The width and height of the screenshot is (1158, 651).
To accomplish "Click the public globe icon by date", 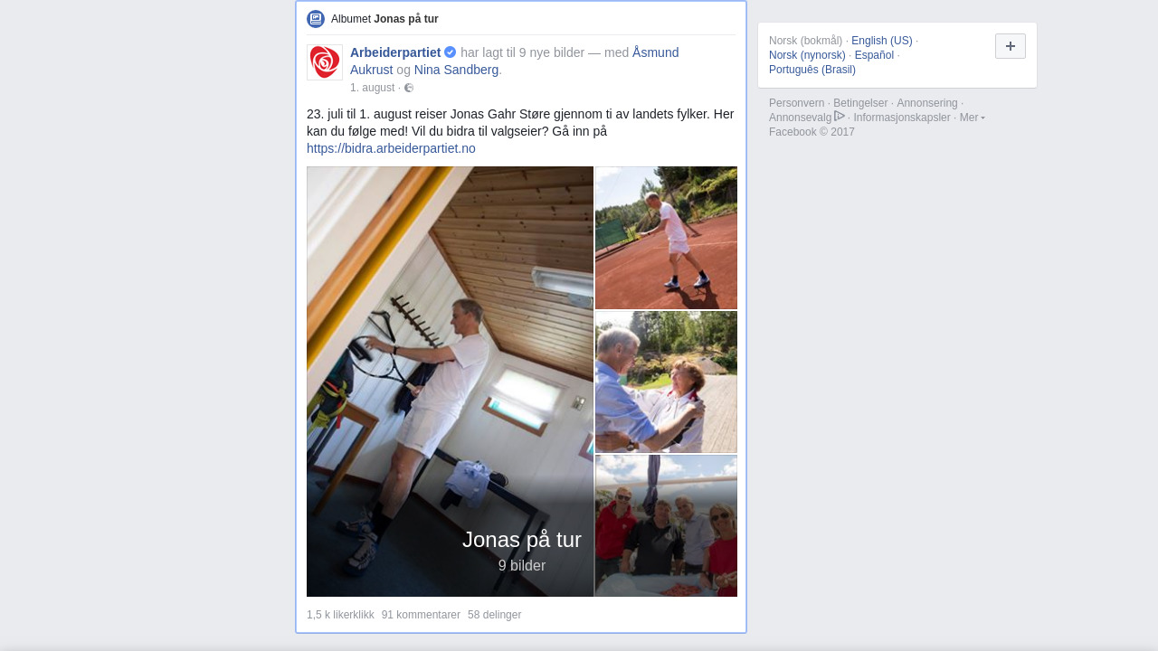I will (x=409, y=88).
